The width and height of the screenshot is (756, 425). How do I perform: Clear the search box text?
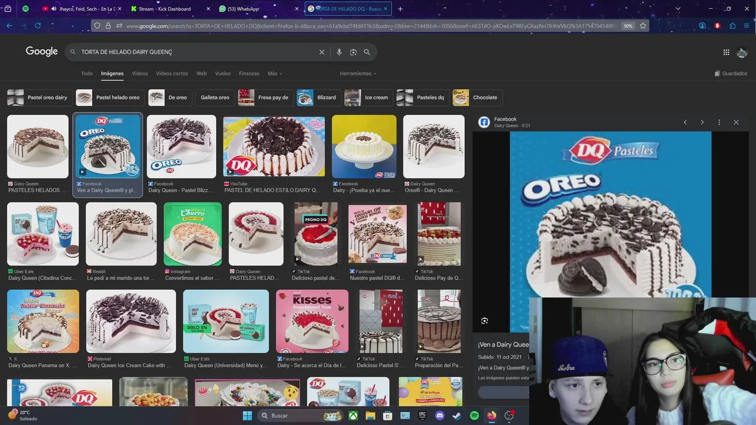click(322, 52)
